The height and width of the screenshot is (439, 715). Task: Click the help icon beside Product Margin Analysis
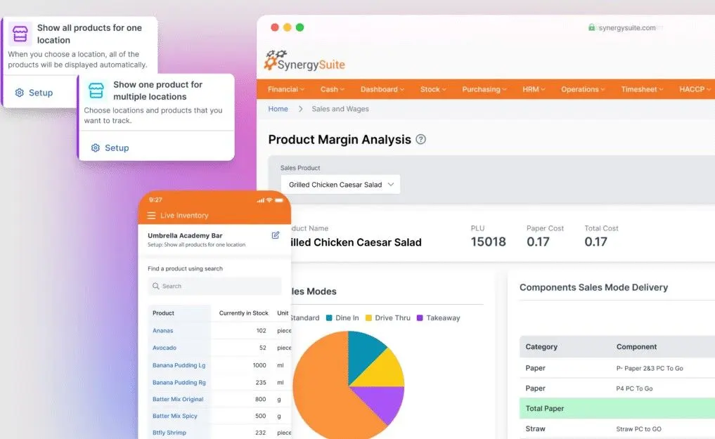click(421, 139)
